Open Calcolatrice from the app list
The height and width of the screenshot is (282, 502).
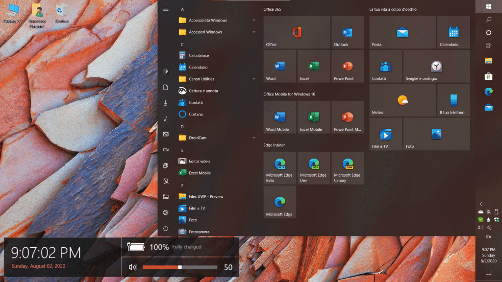click(x=199, y=56)
